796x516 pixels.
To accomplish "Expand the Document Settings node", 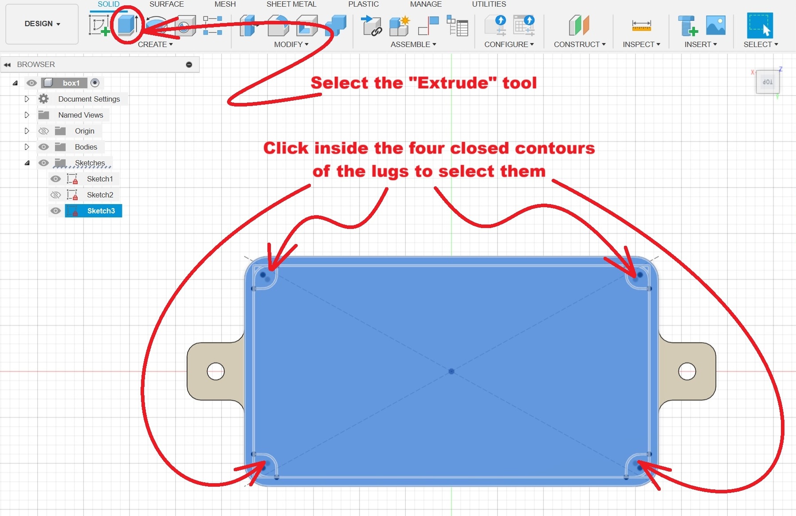I will coord(27,99).
